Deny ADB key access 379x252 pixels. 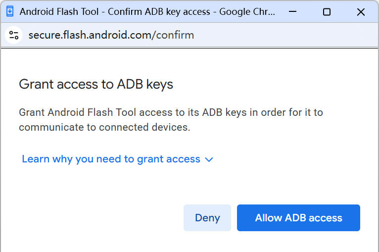pyautogui.click(x=207, y=218)
